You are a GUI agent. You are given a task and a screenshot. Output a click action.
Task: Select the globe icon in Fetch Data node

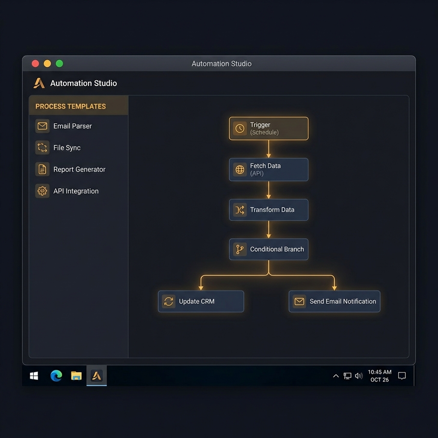[x=240, y=169]
